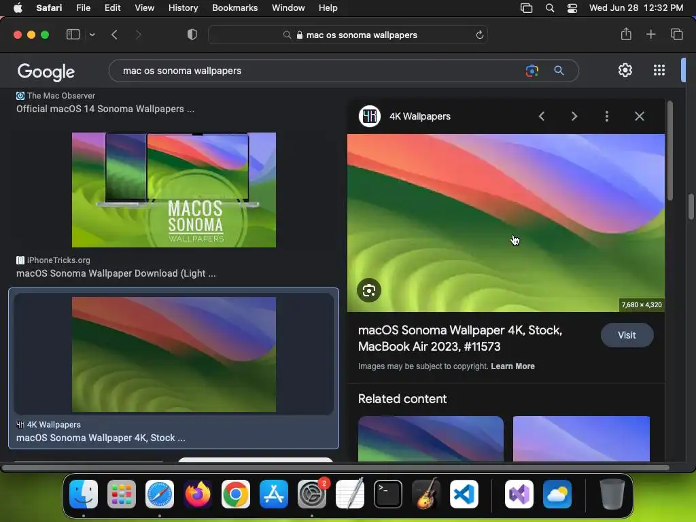Open the File menu
Viewport: 696px width, 522px height.
click(x=83, y=7)
